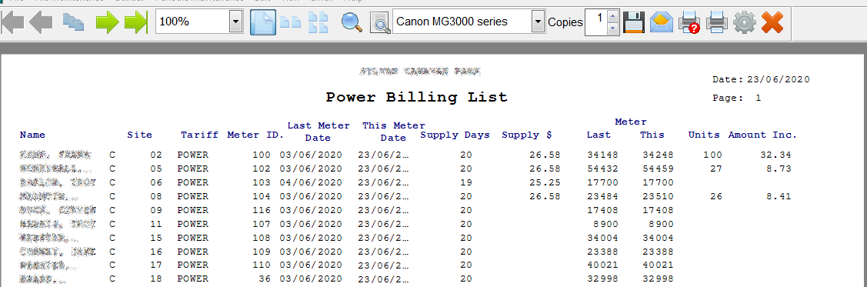Decrease copies with the down arrow
Screen dimensions: 867x287
612,28
